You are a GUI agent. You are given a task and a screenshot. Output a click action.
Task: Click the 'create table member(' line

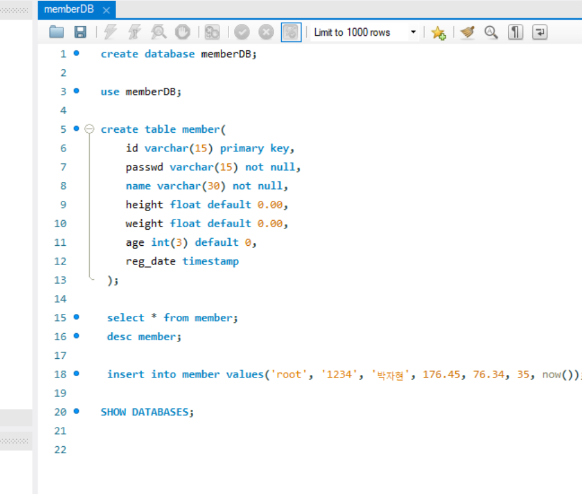click(163, 129)
